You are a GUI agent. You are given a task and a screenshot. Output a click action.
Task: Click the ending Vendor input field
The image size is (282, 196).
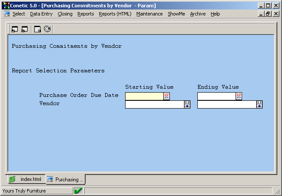pyautogui.click(x=226, y=104)
